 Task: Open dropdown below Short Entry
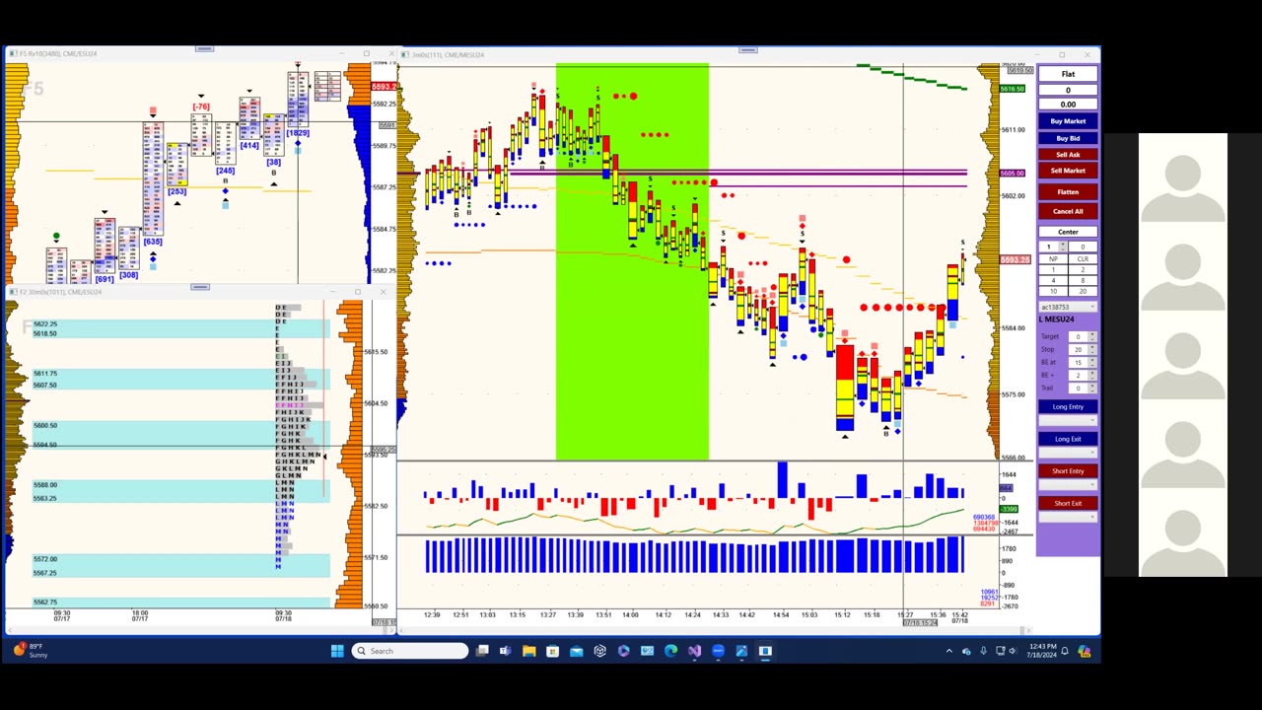[1068, 485]
